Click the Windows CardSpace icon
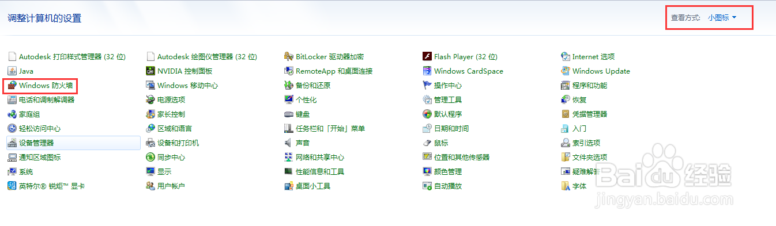Viewport: 776px width, 226px height. click(427, 71)
